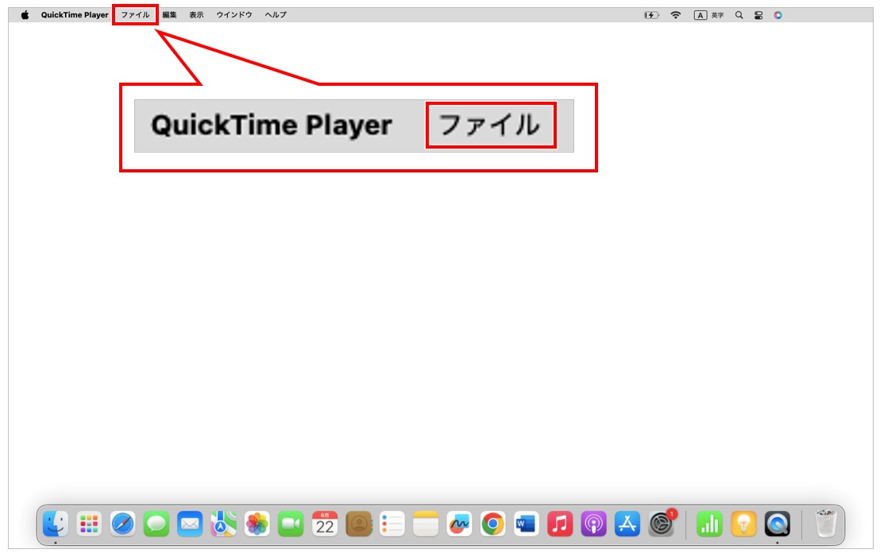Launch Google Chrome from the Dock
Image resolution: width=880 pixels, height=557 pixels.
point(492,524)
